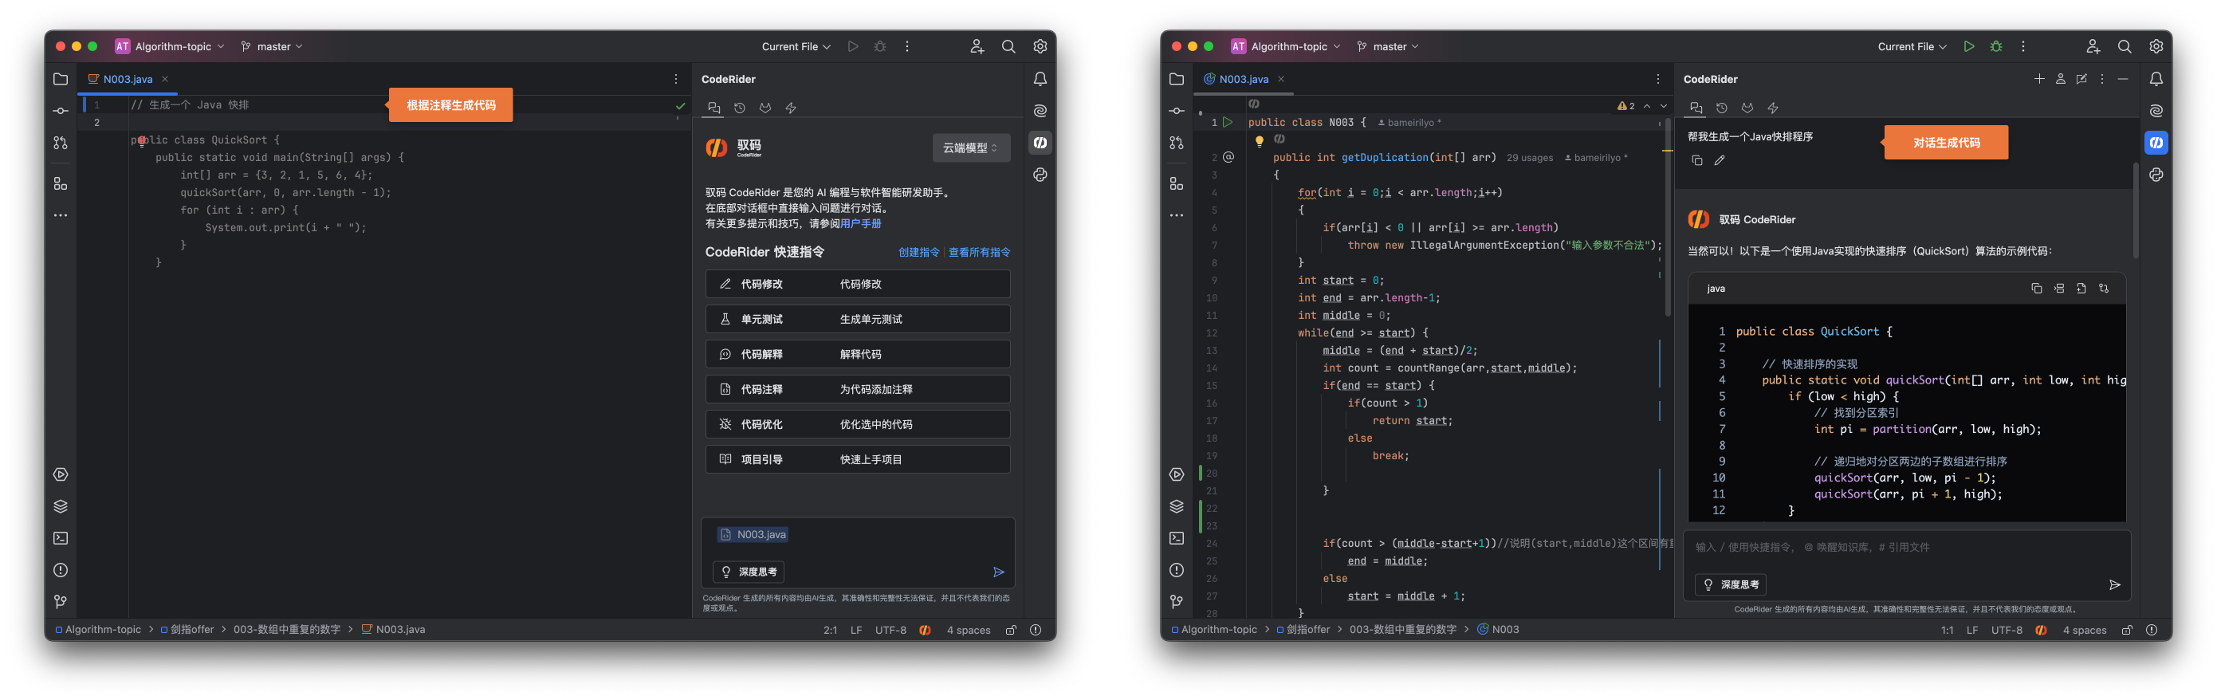Open the 用户手册 link
The width and height of the screenshot is (2217, 700).
tap(860, 224)
